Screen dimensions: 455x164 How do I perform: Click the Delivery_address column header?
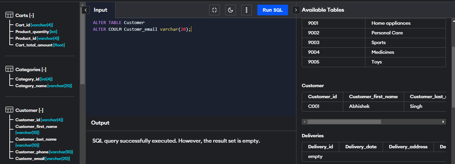point(408,147)
